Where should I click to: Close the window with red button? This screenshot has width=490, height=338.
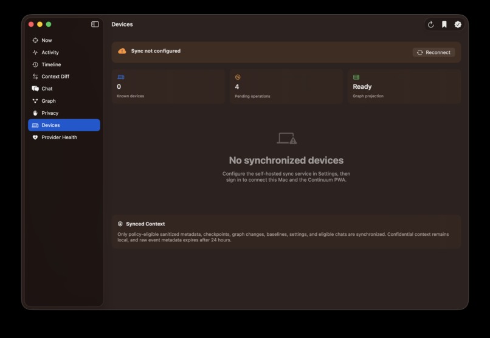point(31,24)
